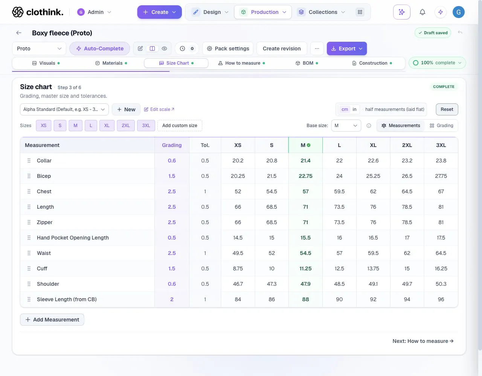Open the Export dropdown button
The width and height of the screenshot is (482, 376).
click(x=347, y=49)
